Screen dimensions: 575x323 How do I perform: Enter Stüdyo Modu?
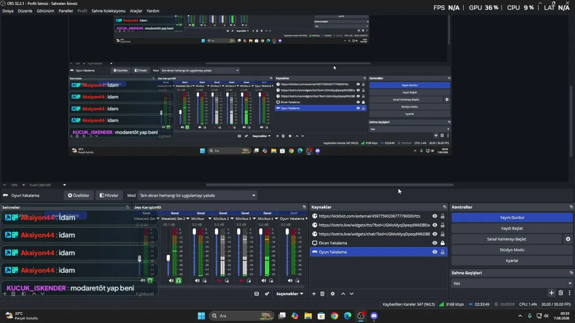(x=512, y=250)
